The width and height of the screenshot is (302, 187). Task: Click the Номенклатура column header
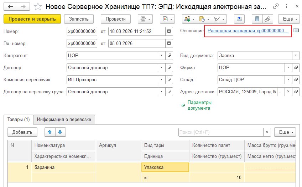point(63,145)
